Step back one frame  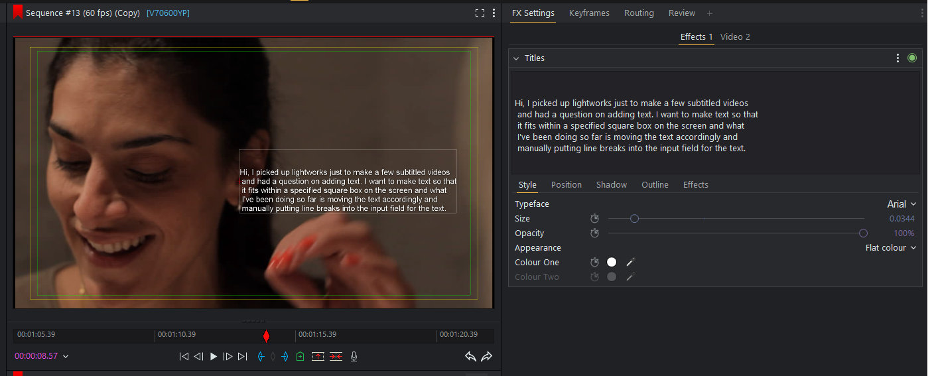198,356
